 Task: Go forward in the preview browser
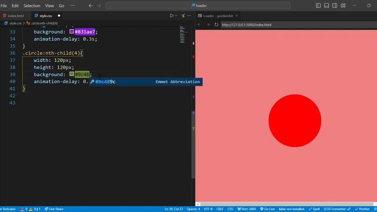208,25
